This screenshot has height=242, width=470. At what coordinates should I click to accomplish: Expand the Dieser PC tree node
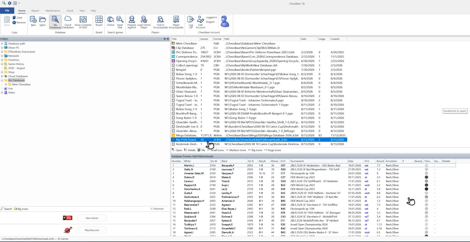pyautogui.click(x=2, y=48)
